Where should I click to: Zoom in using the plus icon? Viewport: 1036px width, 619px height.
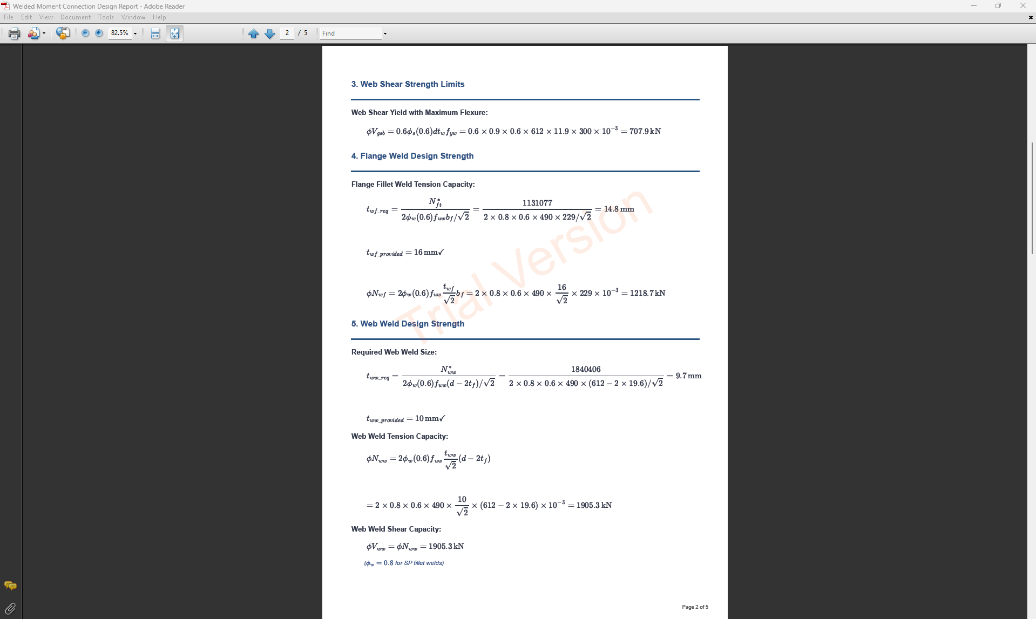[99, 33]
